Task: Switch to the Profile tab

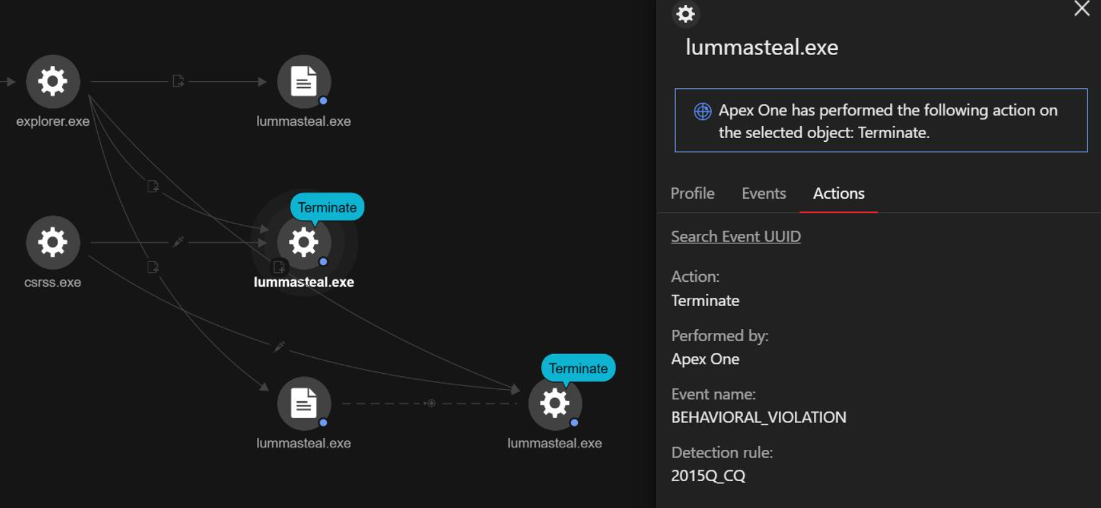Action: click(692, 193)
